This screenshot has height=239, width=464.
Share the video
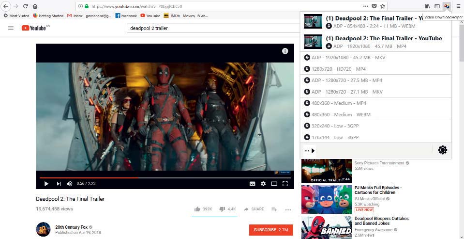coord(254,209)
